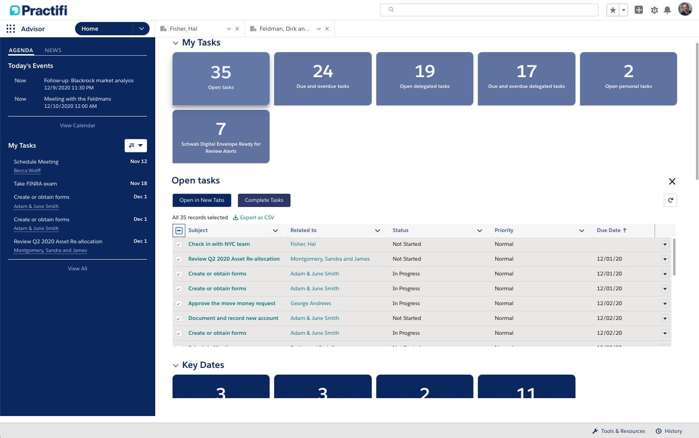
Task: Click View All tasks link
Action: [78, 268]
